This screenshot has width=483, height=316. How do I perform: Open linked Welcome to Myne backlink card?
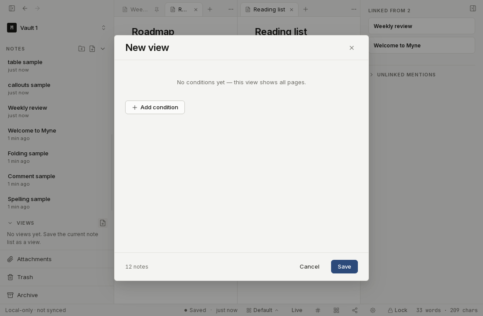[422, 45]
